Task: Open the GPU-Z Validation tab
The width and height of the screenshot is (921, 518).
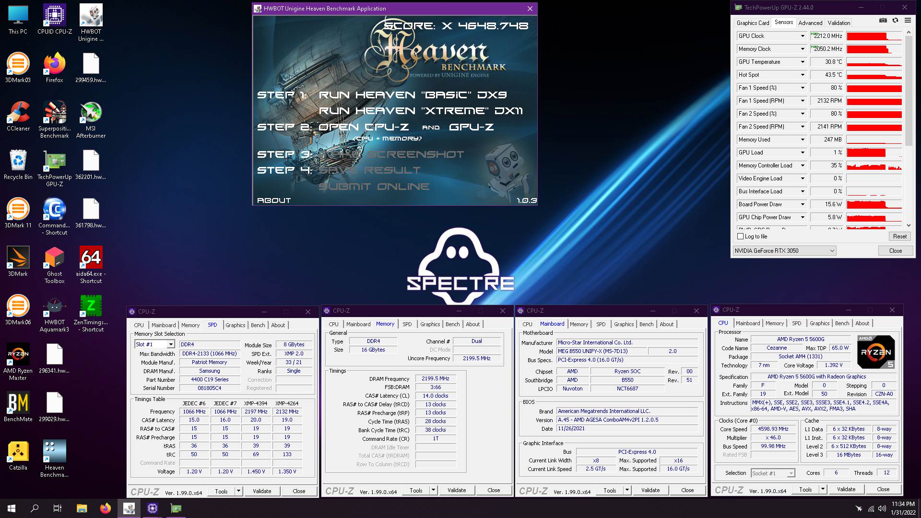Action: tap(839, 23)
